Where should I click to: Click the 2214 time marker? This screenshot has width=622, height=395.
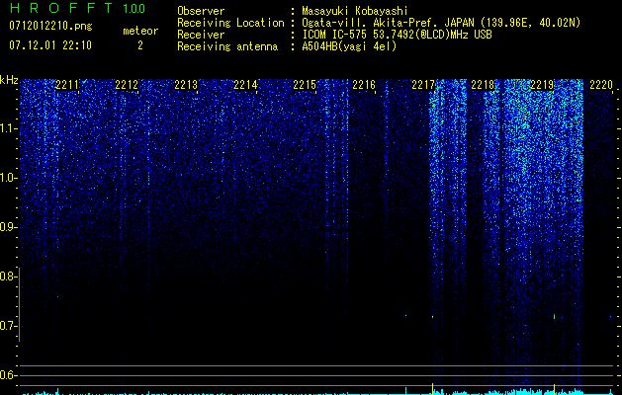coord(245,85)
